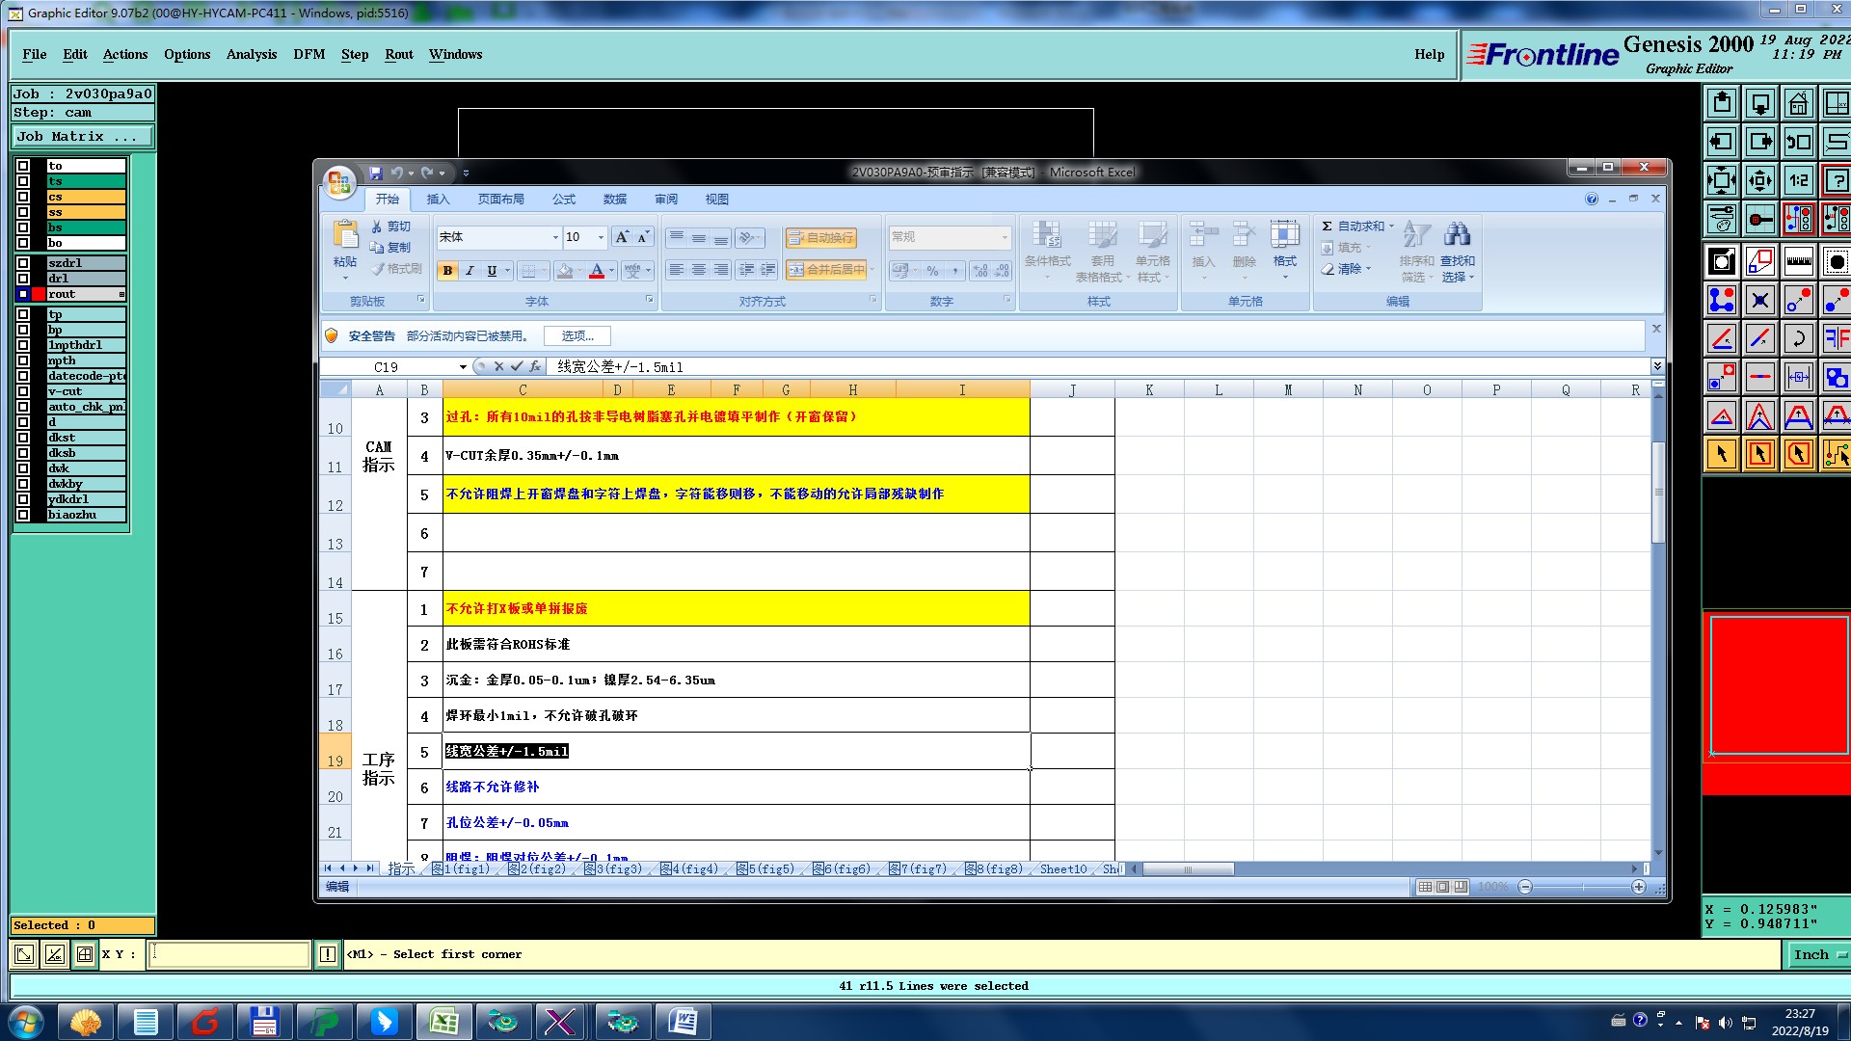Click the home view icon in Genesis toolbar

coord(1798,103)
